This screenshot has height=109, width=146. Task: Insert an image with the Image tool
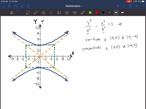[x=59, y=13]
